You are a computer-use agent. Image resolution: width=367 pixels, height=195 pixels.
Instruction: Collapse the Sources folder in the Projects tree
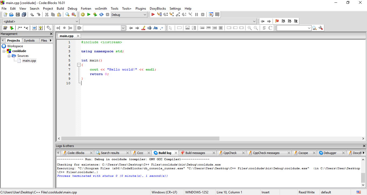[x=9, y=56]
